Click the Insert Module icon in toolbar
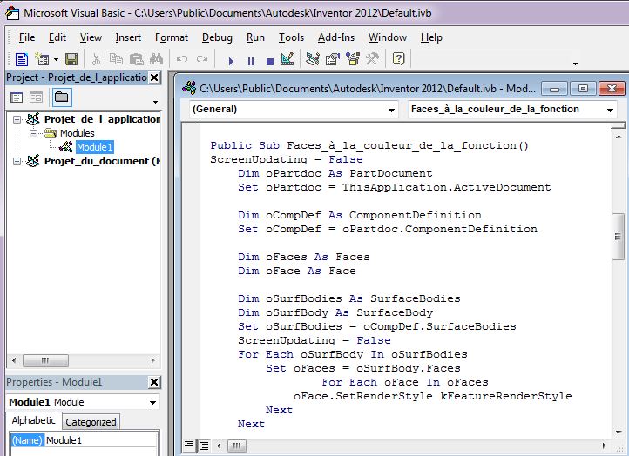The height and width of the screenshot is (456, 629). tap(42, 60)
